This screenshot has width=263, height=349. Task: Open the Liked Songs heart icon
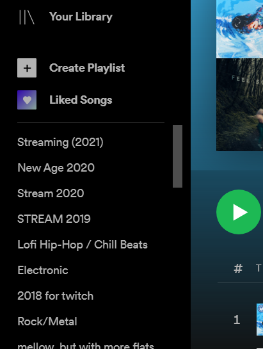pos(27,100)
